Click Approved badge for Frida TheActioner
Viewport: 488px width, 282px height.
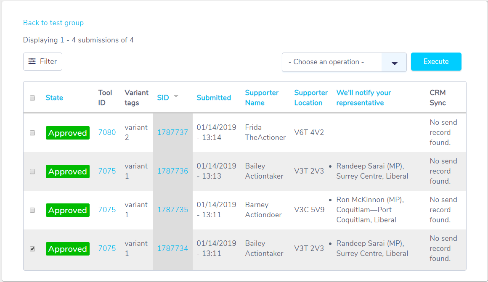68,133
